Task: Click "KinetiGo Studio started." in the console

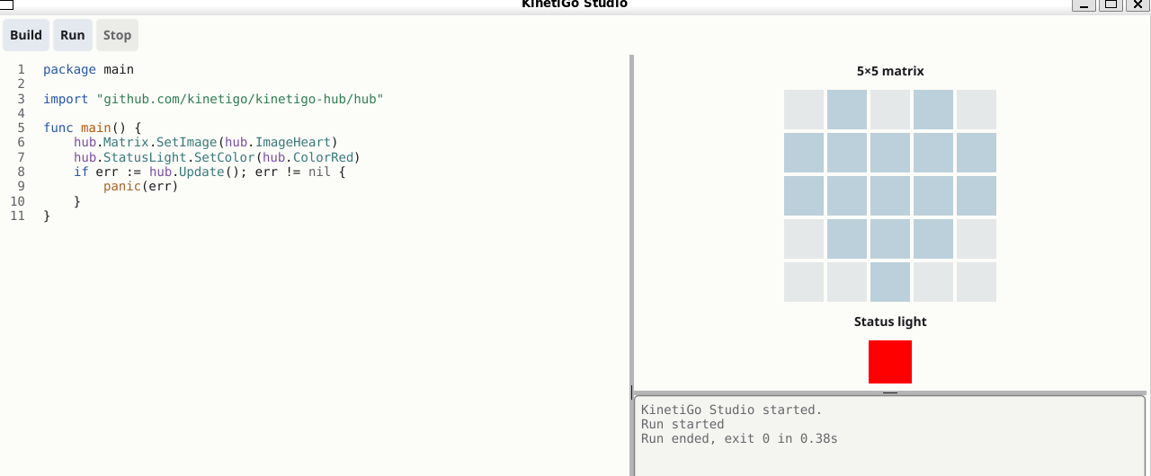Action: pos(731,410)
